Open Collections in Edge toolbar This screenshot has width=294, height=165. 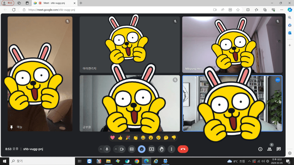click(x=265, y=10)
